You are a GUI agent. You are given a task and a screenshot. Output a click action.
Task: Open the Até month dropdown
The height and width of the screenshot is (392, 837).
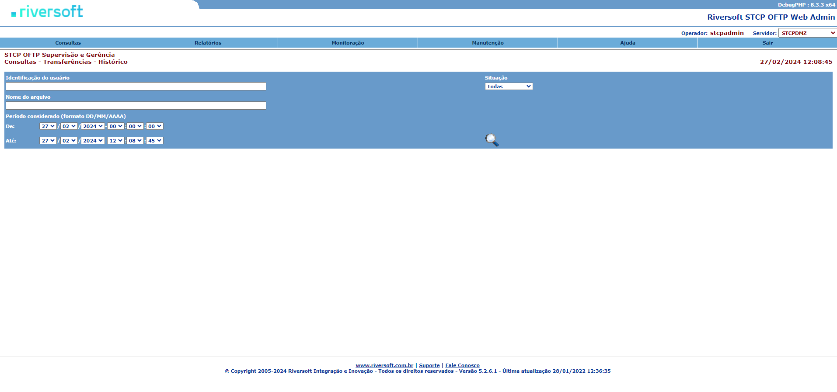click(x=69, y=141)
